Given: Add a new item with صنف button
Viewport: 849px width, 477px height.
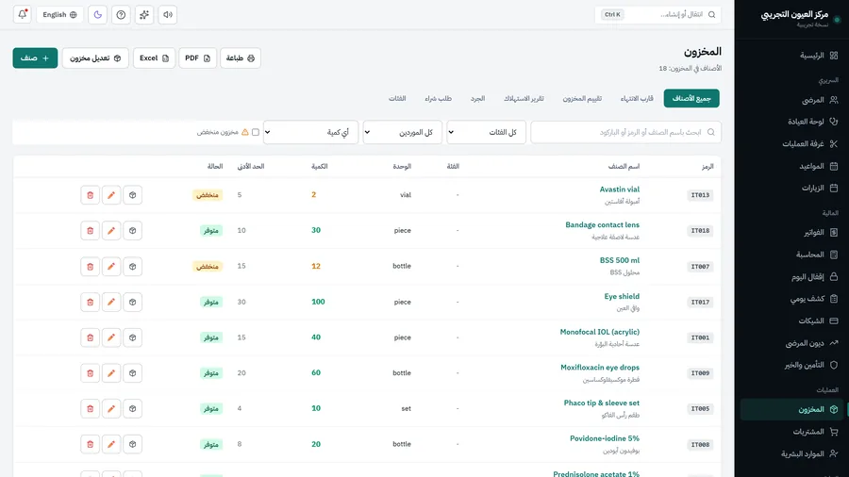Looking at the screenshot, I should [x=35, y=58].
